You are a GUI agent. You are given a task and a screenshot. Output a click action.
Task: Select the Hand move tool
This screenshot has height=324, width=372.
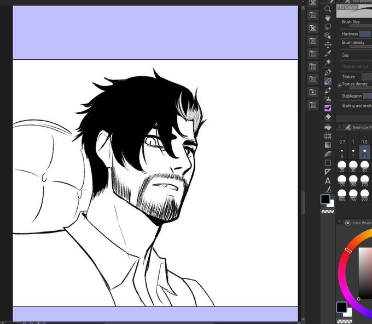[328, 18]
